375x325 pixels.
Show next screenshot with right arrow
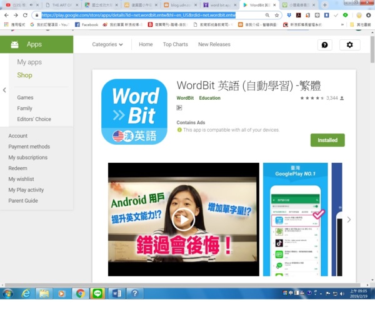(349, 220)
